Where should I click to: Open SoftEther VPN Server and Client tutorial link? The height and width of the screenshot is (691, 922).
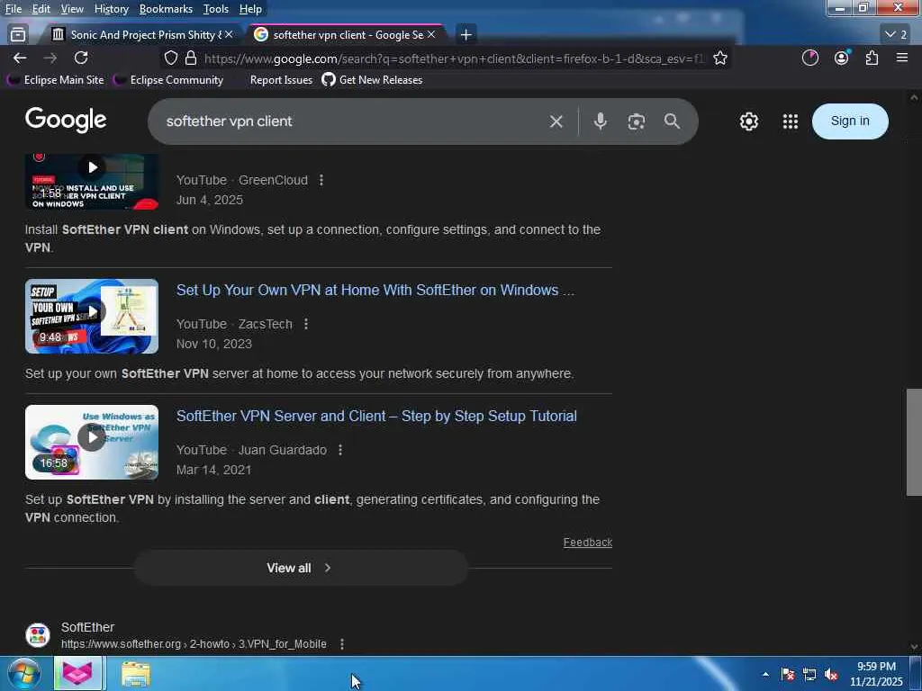coord(376,416)
